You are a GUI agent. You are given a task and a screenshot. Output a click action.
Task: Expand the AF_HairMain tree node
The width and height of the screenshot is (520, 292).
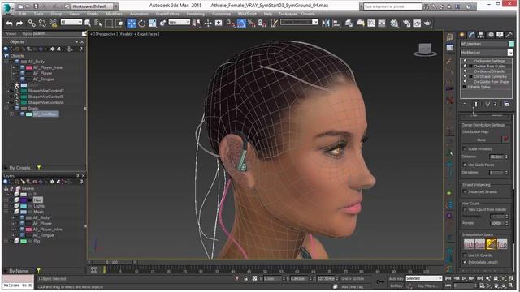coord(12,114)
